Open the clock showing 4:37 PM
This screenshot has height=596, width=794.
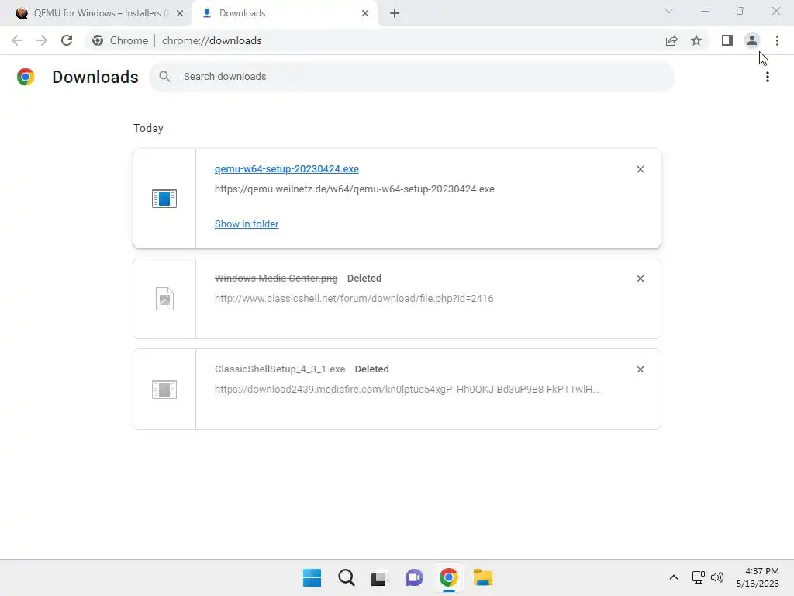pyautogui.click(x=758, y=577)
